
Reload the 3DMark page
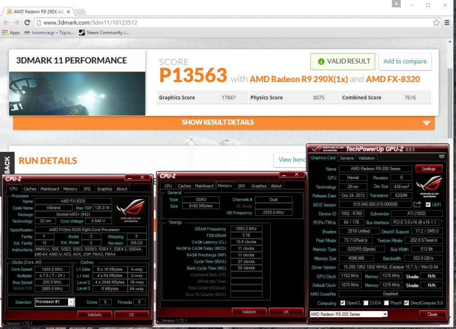click(x=27, y=22)
